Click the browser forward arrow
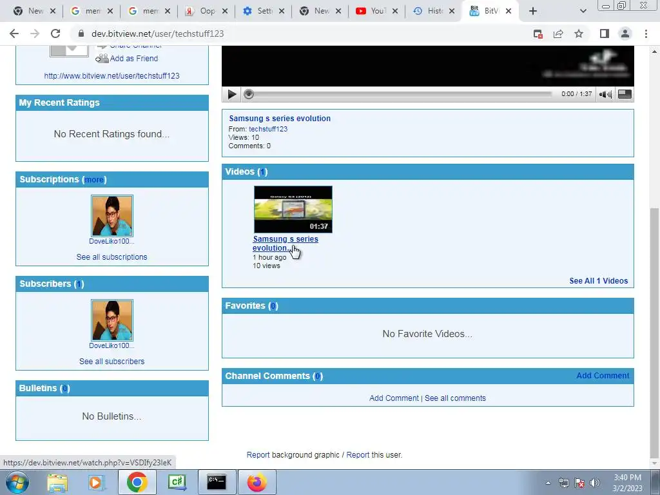The width and height of the screenshot is (660, 495). (35, 34)
